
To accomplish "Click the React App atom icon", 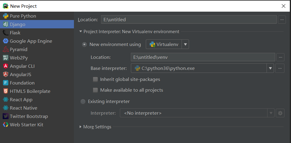I will click(6, 99).
